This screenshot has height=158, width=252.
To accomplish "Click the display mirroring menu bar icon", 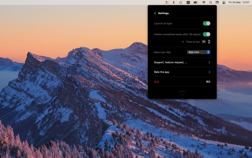I will pos(217,2).
